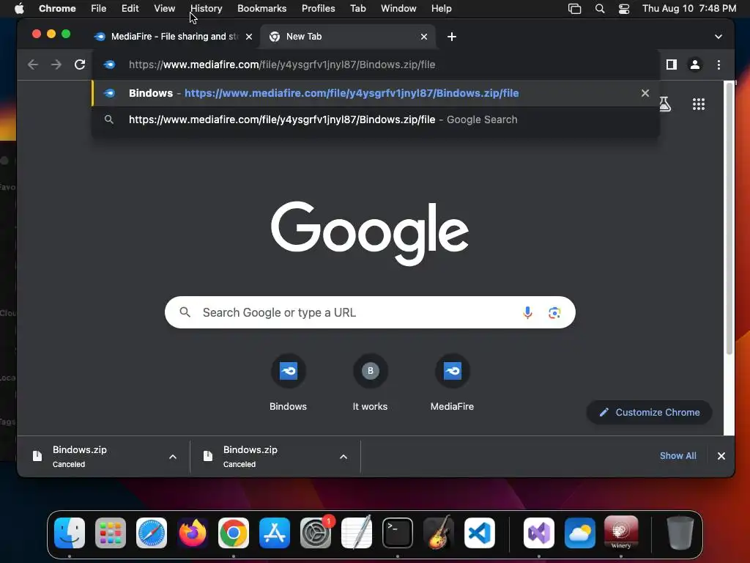Switch to the New Tab tab
This screenshot has width=750, height=563.
[348, 37]
